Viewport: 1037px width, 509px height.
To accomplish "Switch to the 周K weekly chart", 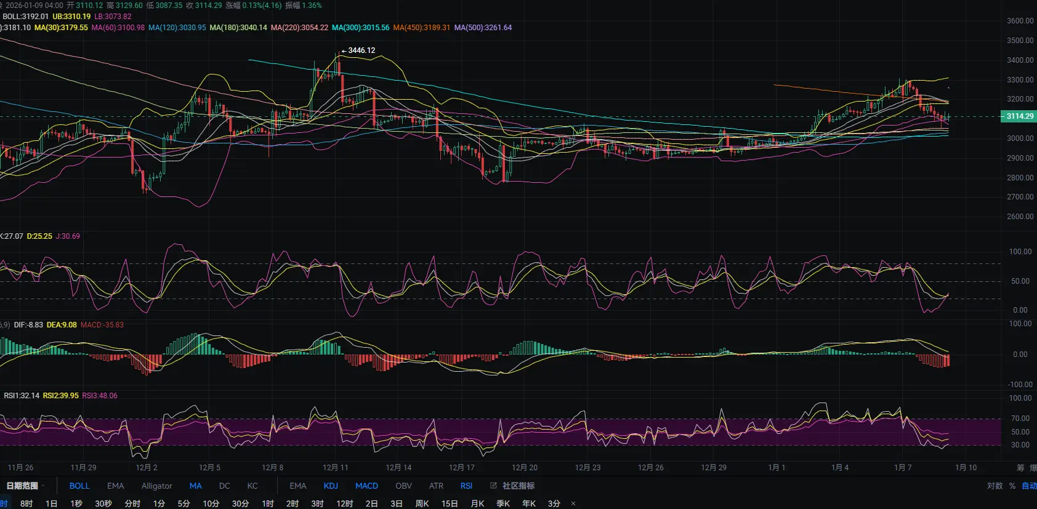I will click(422, 503).
